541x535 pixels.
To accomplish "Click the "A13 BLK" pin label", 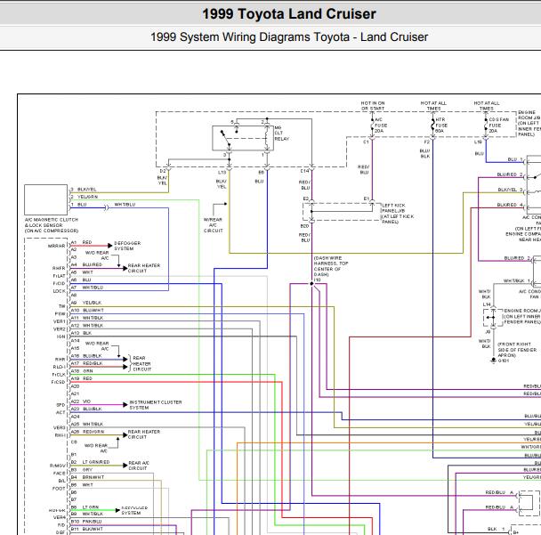I will click(82, 333).
